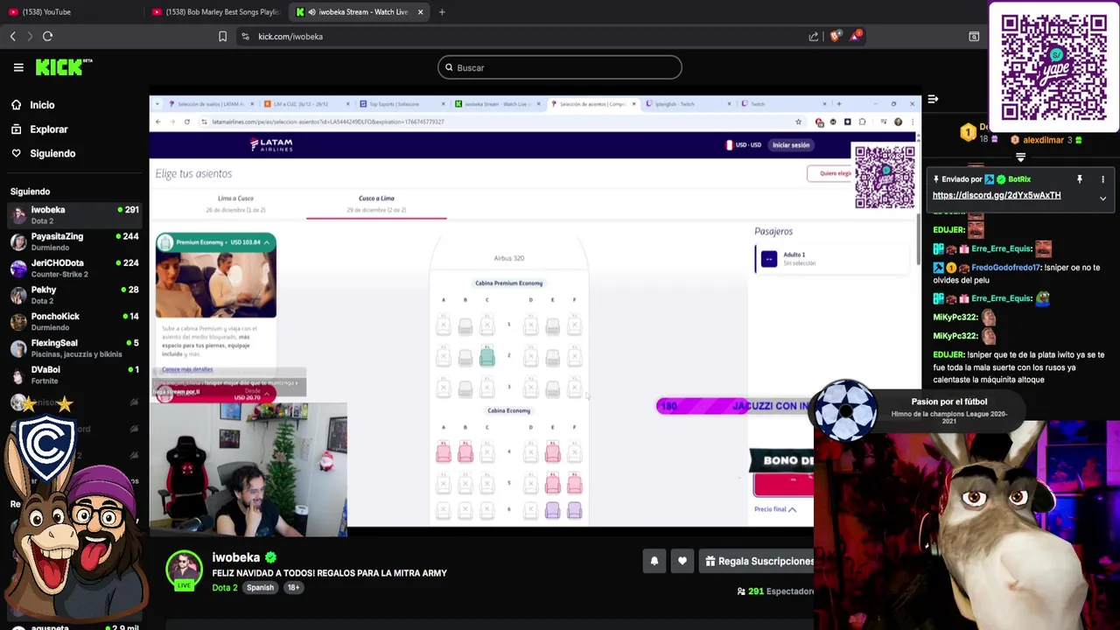This screenshot has width=1120, height=630.
Task: Click the BotRix username in pinned message
Action: (x=1018, y=179)
